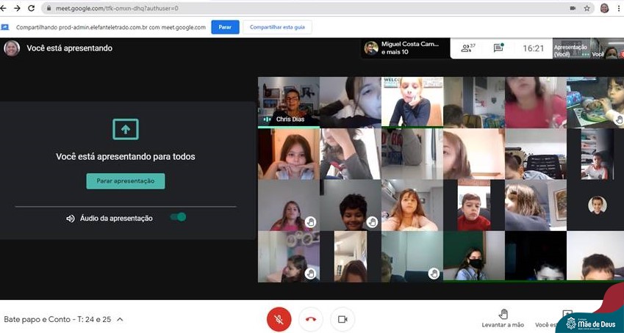Turn off the camera with the video icon
The height and width of the screenshot is (333, 624).
coord(342,319)
